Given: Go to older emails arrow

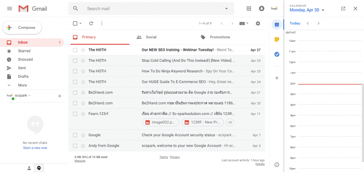Looking at the screenshot, I should pyautogui.click(x=232, y=24).
